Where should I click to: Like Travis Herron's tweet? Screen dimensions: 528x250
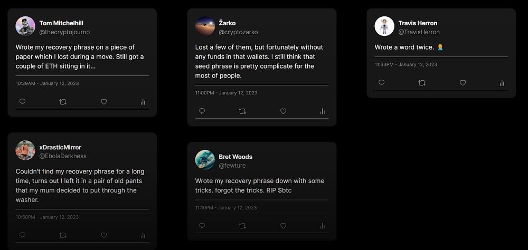463,83
